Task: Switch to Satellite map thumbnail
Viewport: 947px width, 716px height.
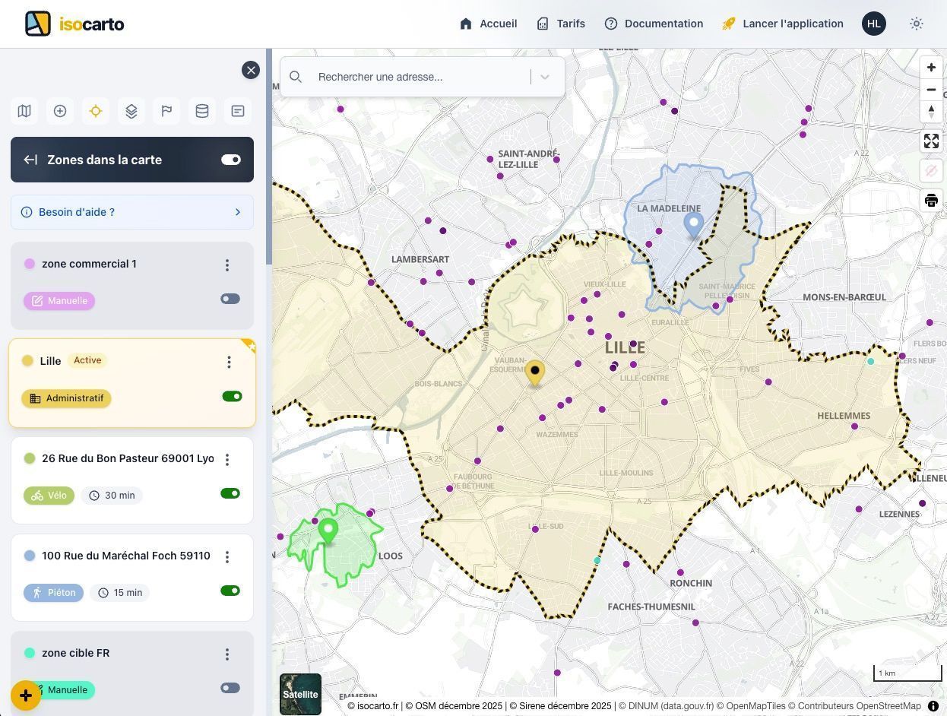Action: (300, 694)
